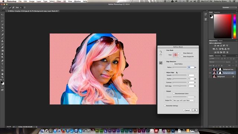Click the foreground color swatch in Color panel
The image size is (238, 134).
pyautogui.click(x=211, y=16)
